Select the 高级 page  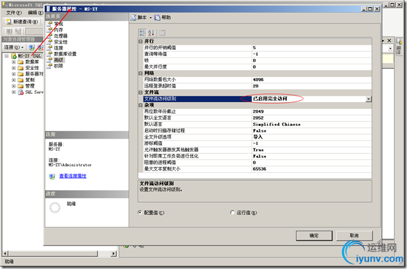(x=59, y=60)
